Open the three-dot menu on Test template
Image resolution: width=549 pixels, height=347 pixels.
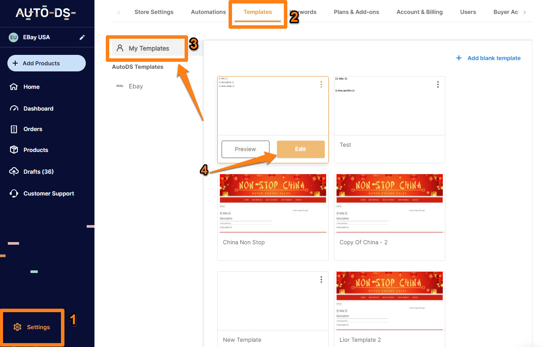coord(438,84)
